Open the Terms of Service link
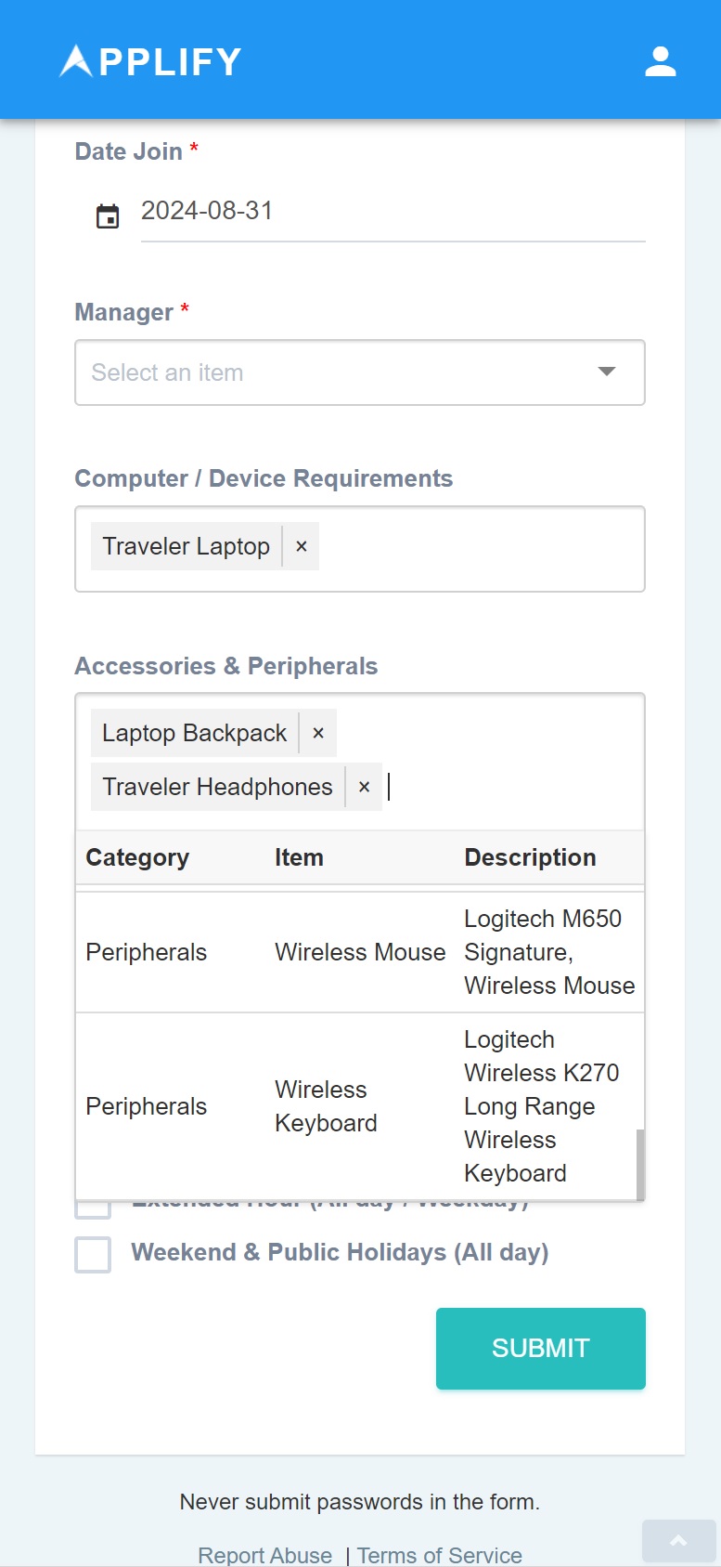 pyautogui.click(x=439, y=1555)
